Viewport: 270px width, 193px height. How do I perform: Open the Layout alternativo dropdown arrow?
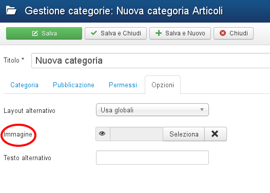point(202,109)
